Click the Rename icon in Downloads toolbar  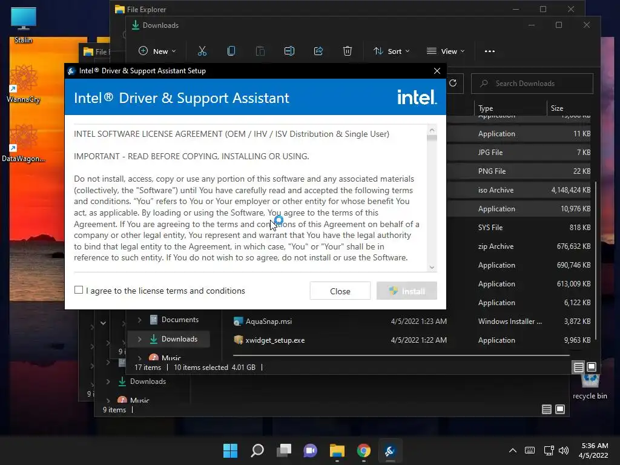pyautogui.click(x=289, y=51)
